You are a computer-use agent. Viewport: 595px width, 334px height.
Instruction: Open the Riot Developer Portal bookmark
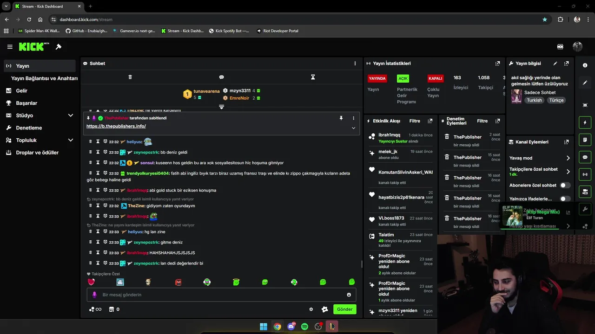277,31
